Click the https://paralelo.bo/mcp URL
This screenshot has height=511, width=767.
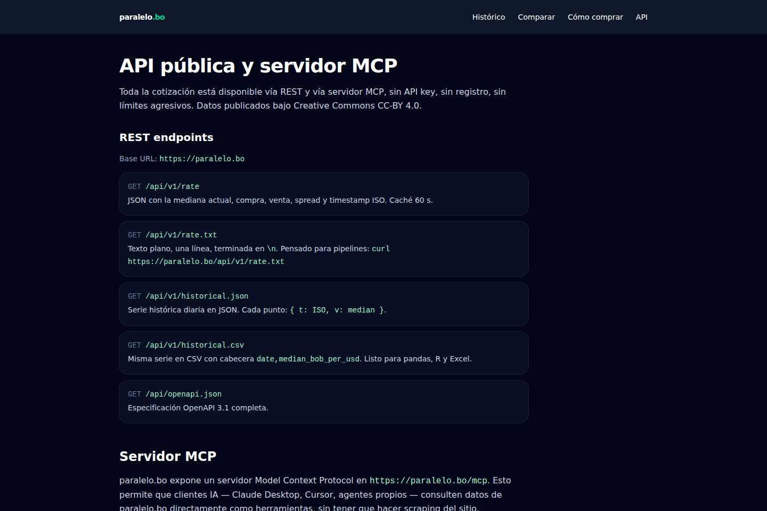click(429, 481)
